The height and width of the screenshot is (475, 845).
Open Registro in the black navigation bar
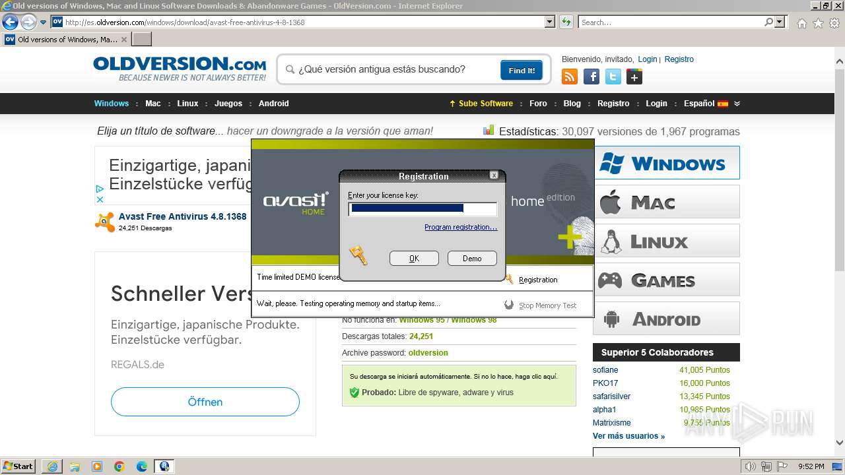coord(613,104)
